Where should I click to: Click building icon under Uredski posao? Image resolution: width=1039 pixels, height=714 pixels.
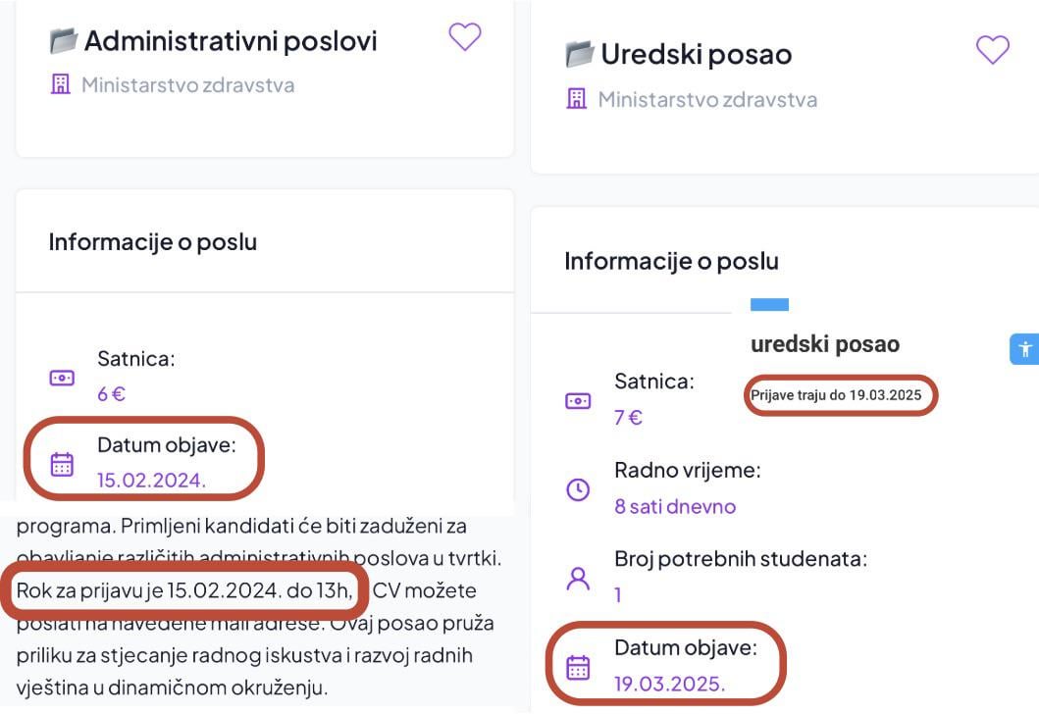click(x=577, y=99)
